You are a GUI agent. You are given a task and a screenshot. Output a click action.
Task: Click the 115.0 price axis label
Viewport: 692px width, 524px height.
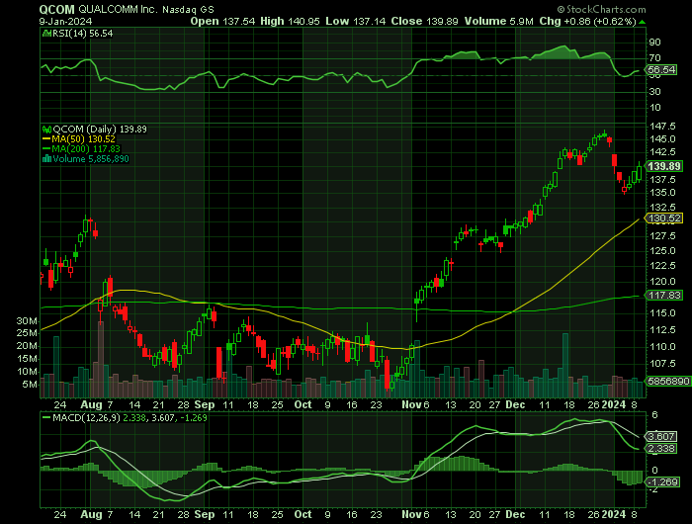(662, 313)
